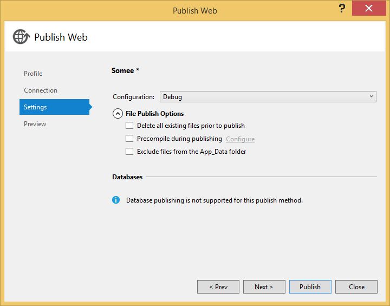Image resolution: width=390 pixels, height=306 pixels.
Task: Click the Configure link
Action: [x=240, y=139]
